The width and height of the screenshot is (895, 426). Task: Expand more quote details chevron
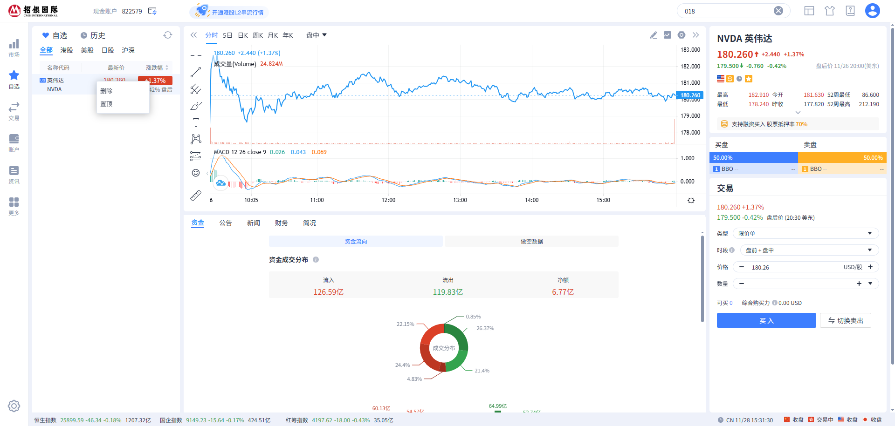coord(798,112)
